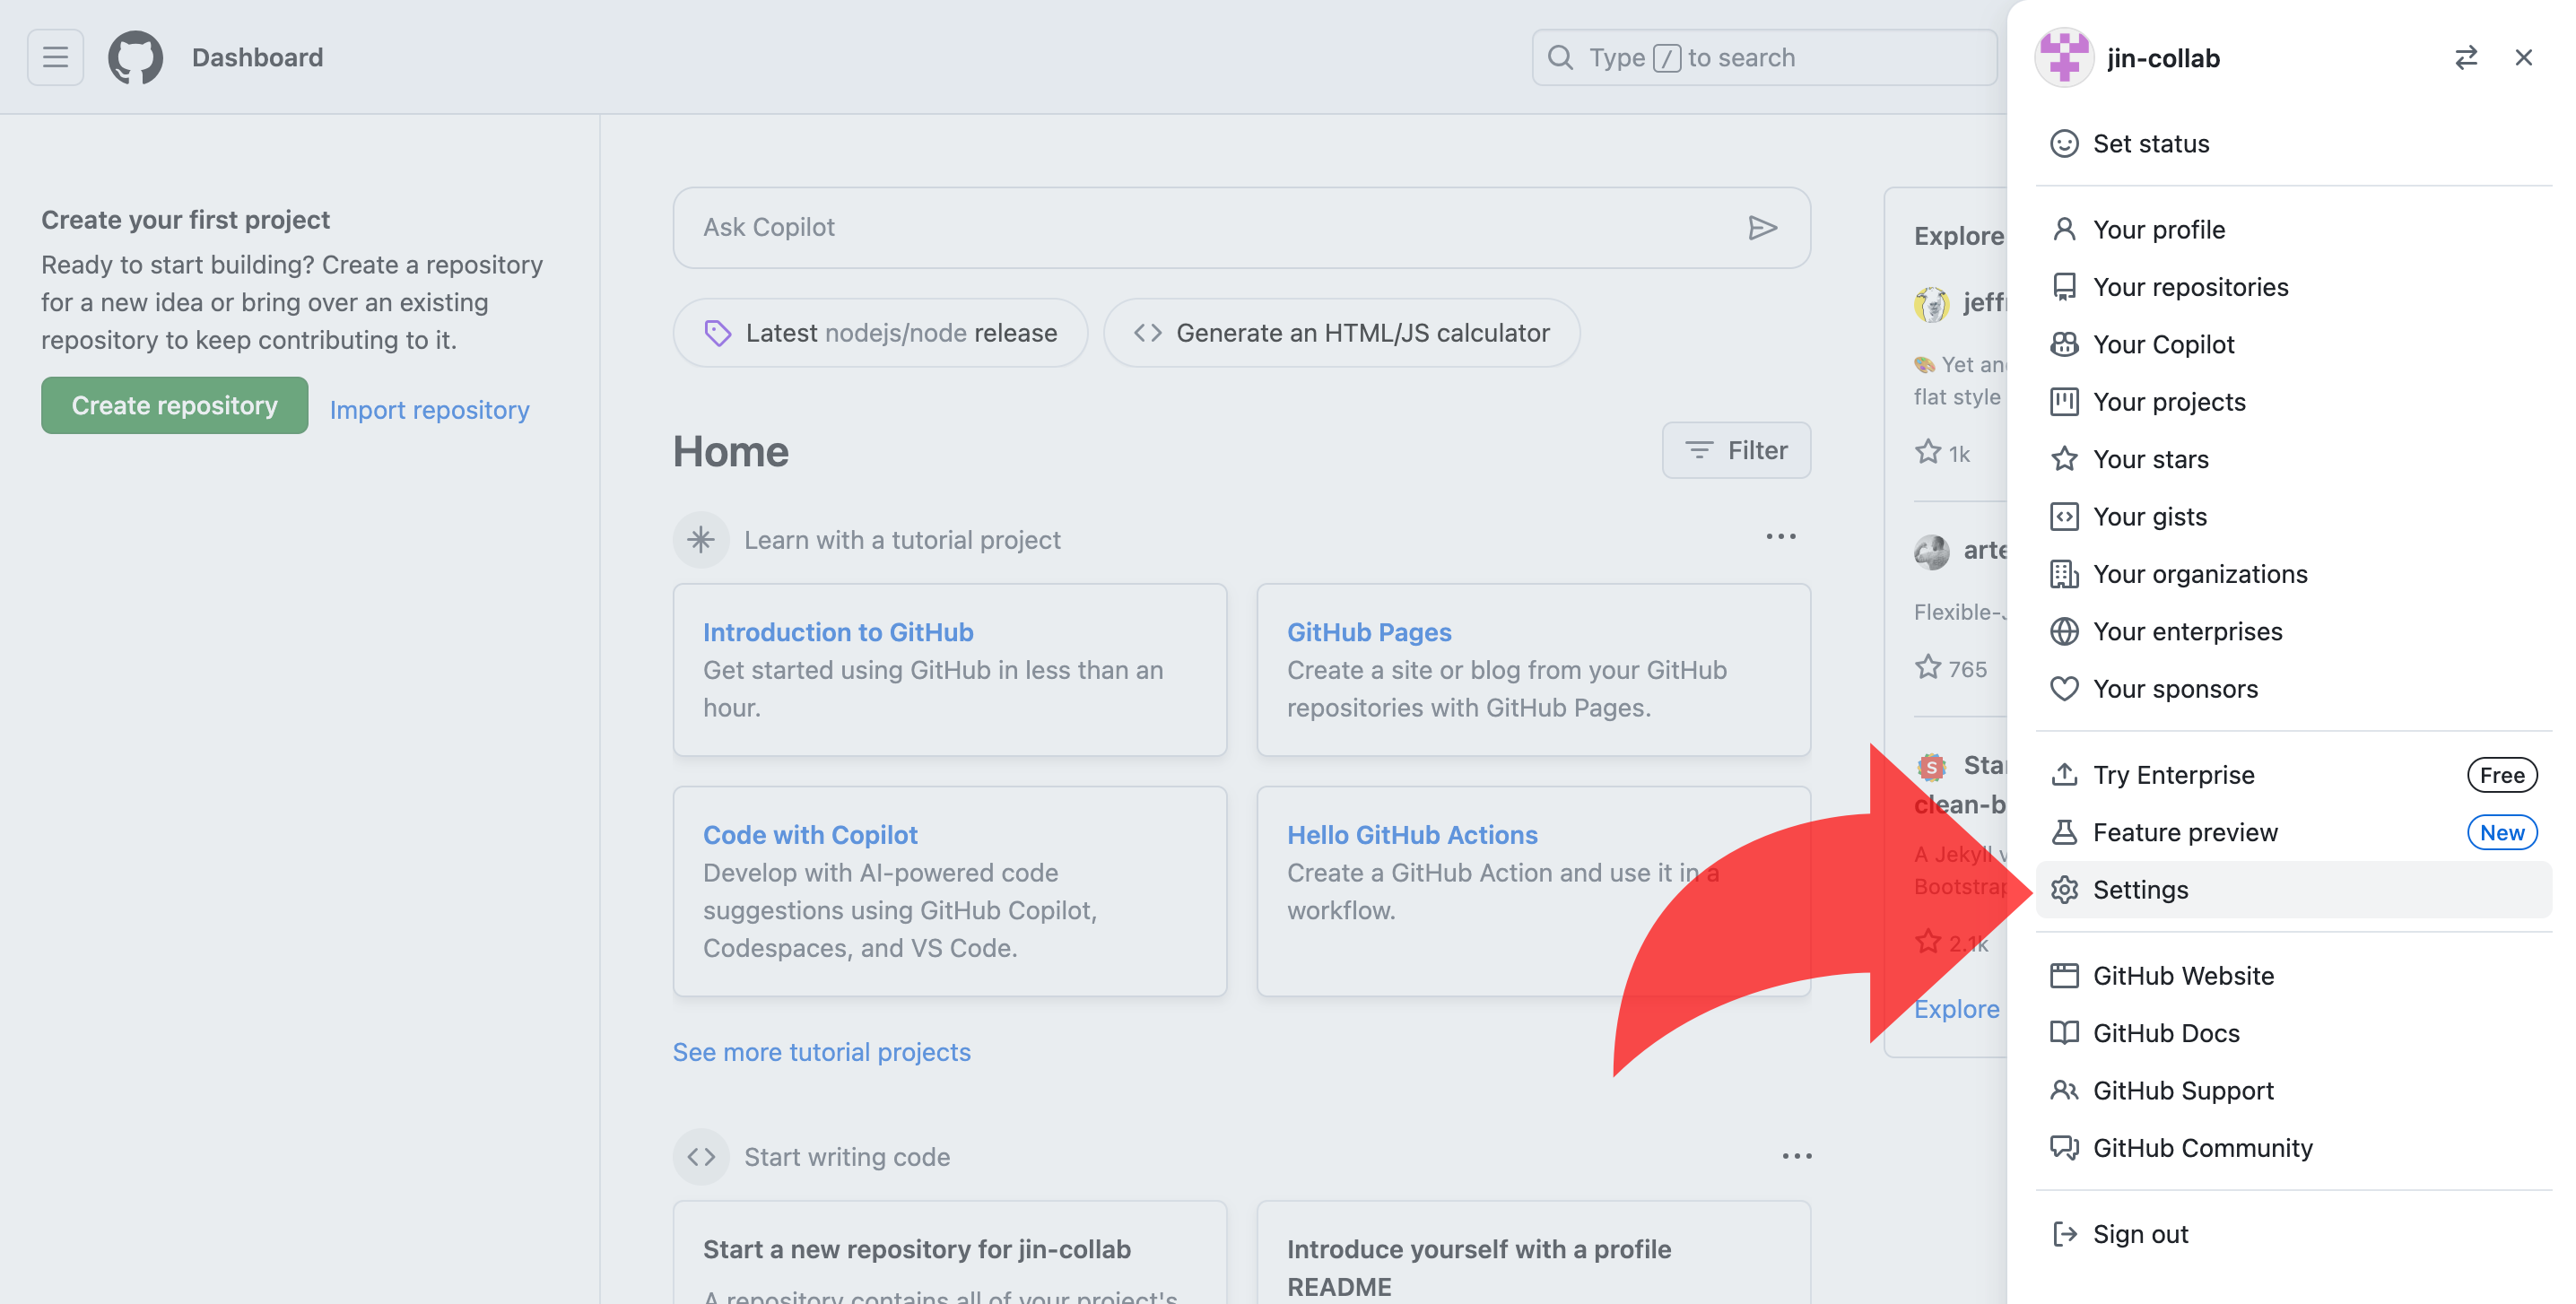Click the jin-collab avatar image

tap(2064, 58)
